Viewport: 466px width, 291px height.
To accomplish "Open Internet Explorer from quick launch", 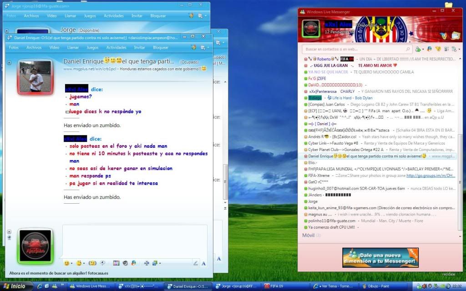I will click(39, 286).
